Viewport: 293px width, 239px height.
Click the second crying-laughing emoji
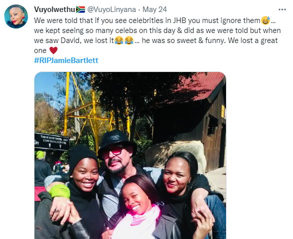coord(129,40)
